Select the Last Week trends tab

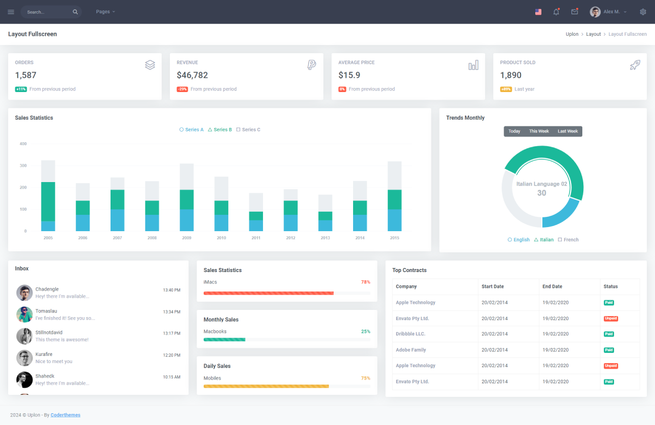[x=567, y=131]
